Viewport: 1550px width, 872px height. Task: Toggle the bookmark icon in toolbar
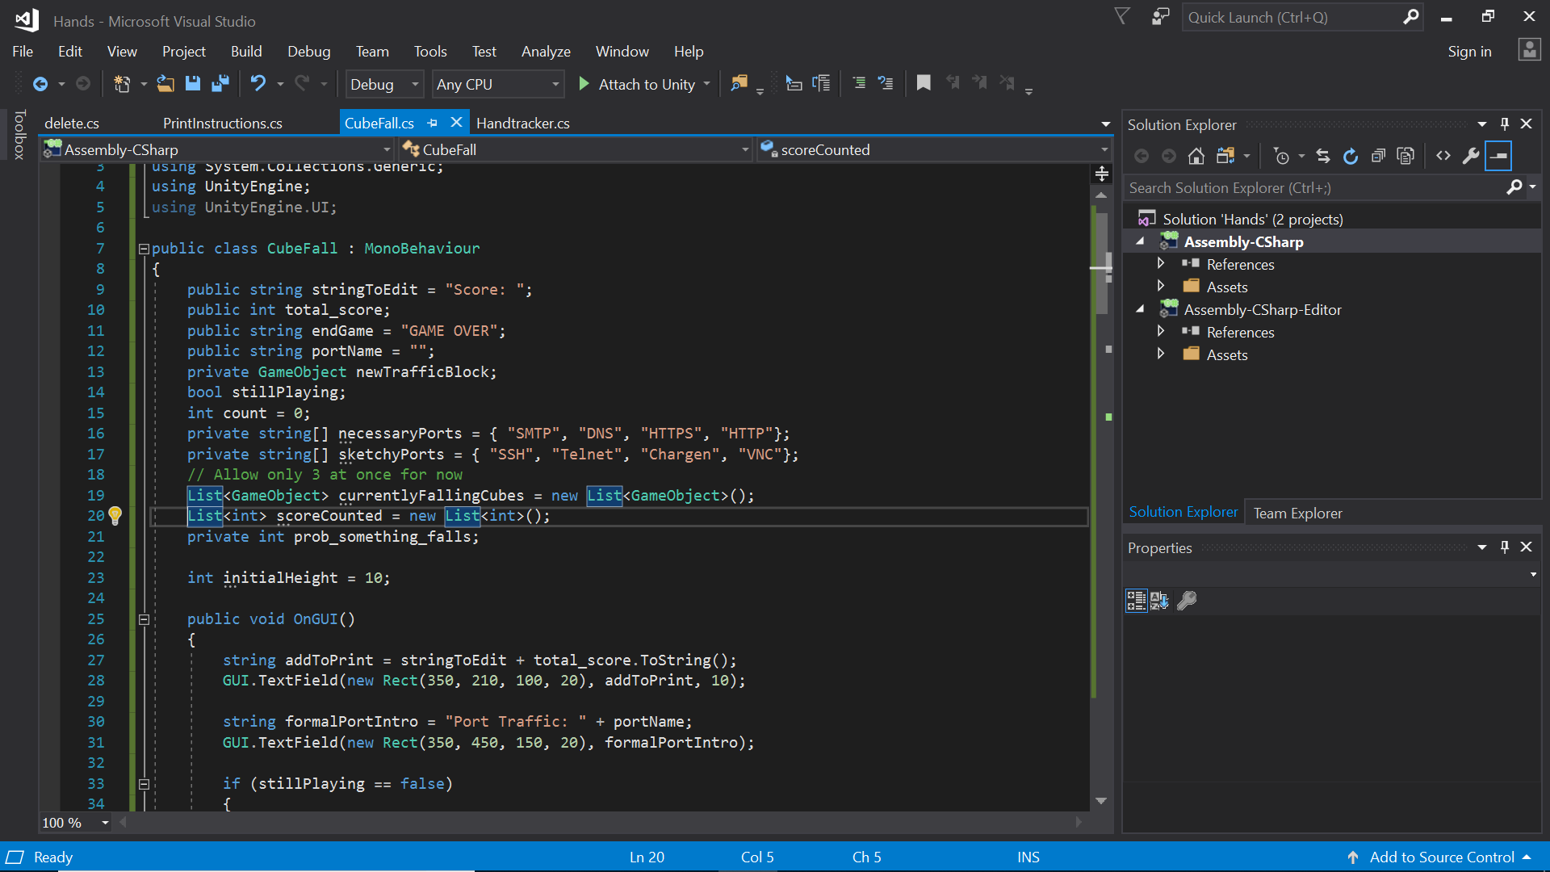click(x=924, y=83)
